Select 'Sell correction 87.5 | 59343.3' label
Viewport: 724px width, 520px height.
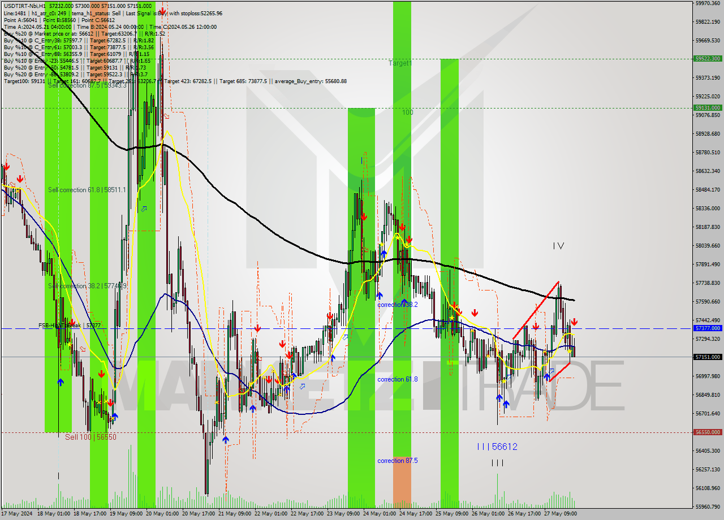pyautogui.click(x=87, y=85)
